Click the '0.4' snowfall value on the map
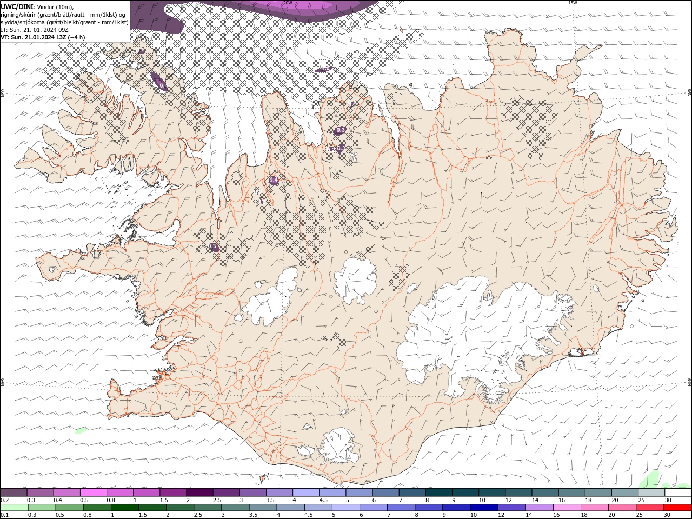 click(x=274, y=180)
